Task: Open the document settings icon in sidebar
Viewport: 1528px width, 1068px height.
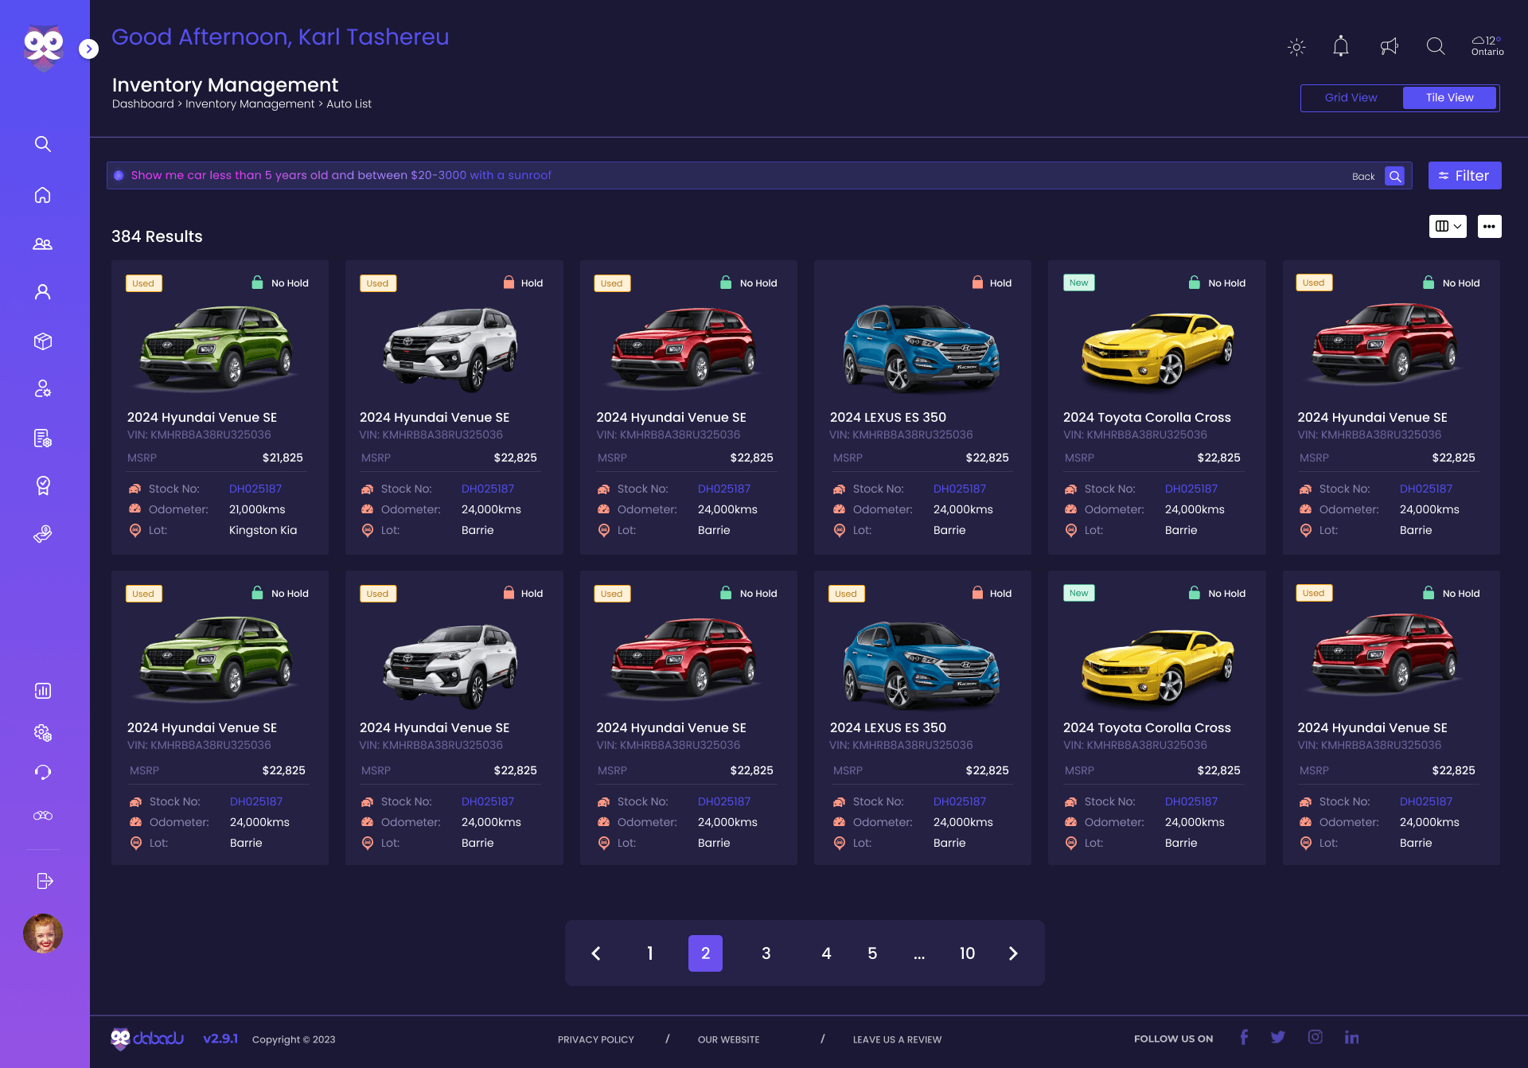Action: 43,439
